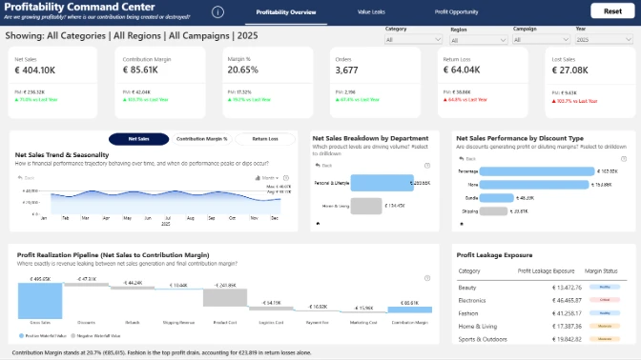Switch chart to Contribution Margin %
The image size is (641, 360).
201,139
